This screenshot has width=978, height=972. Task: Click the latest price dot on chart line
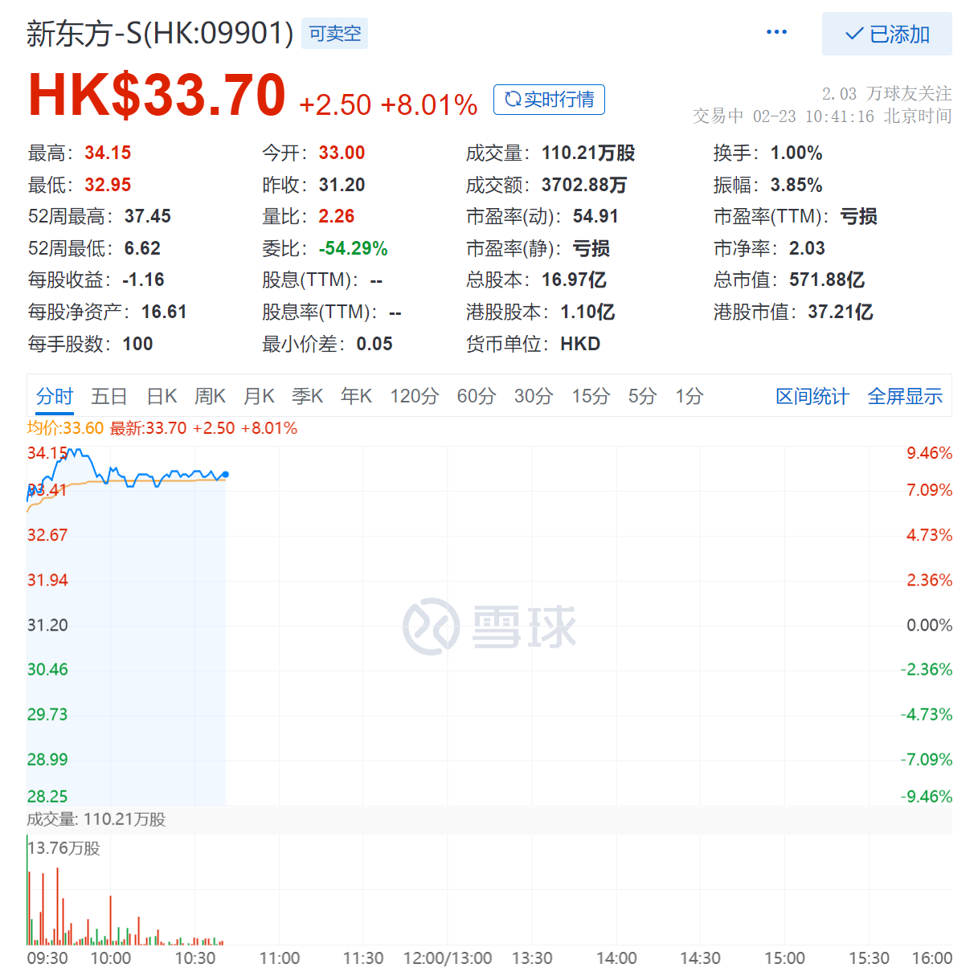click(226, 475)
